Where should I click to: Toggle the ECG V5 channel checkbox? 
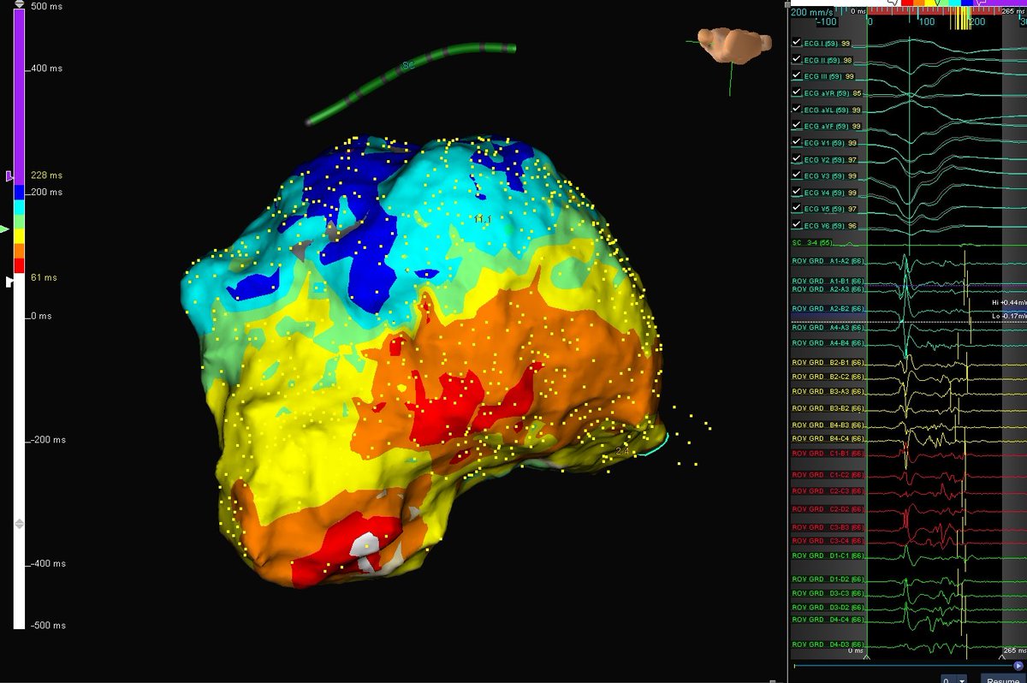[796, 208]
